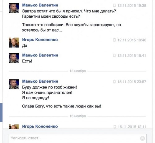Click partially visible Игорь Кононенко avatar at bottom
Viewport: 155px width, 143px height.
coord(14,127)
